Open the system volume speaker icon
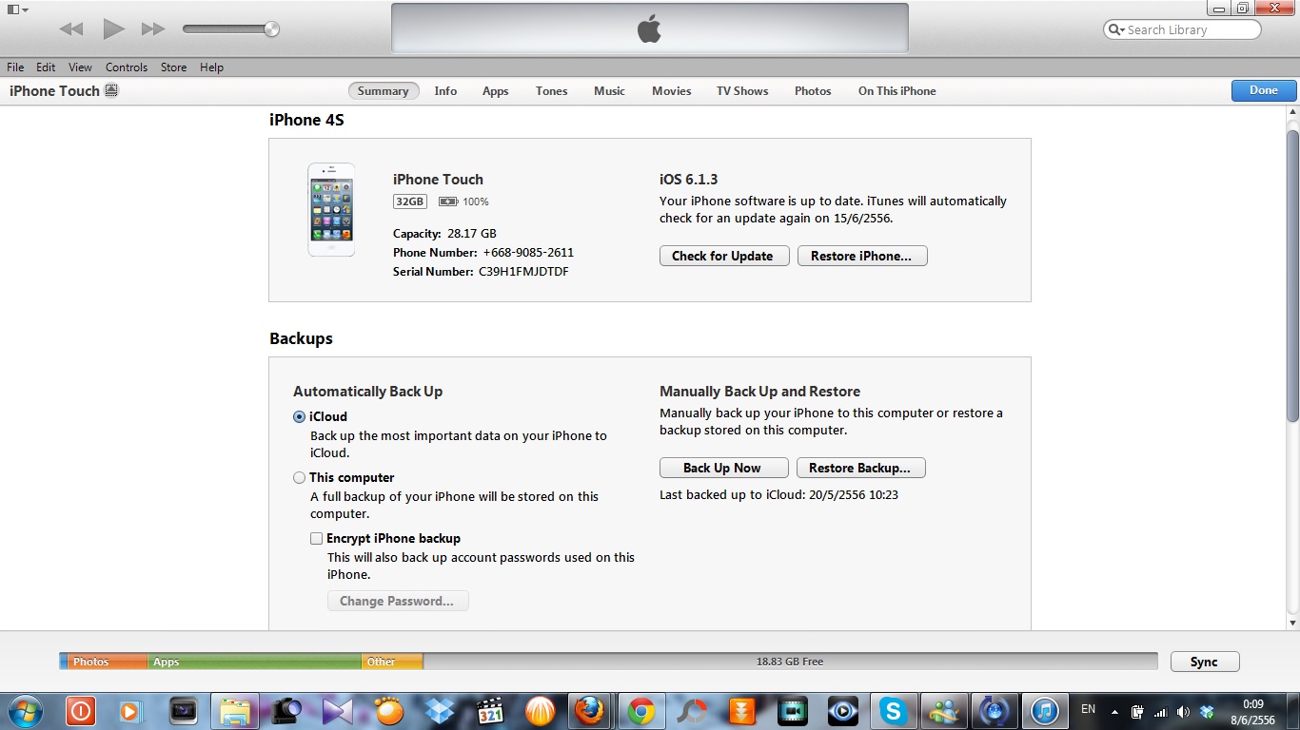 (1183, 712)
